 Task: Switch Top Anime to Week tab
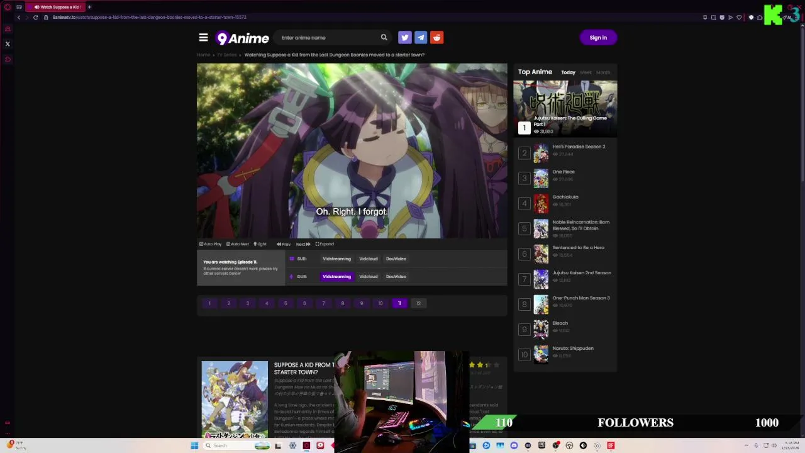[x=586, y=72]
